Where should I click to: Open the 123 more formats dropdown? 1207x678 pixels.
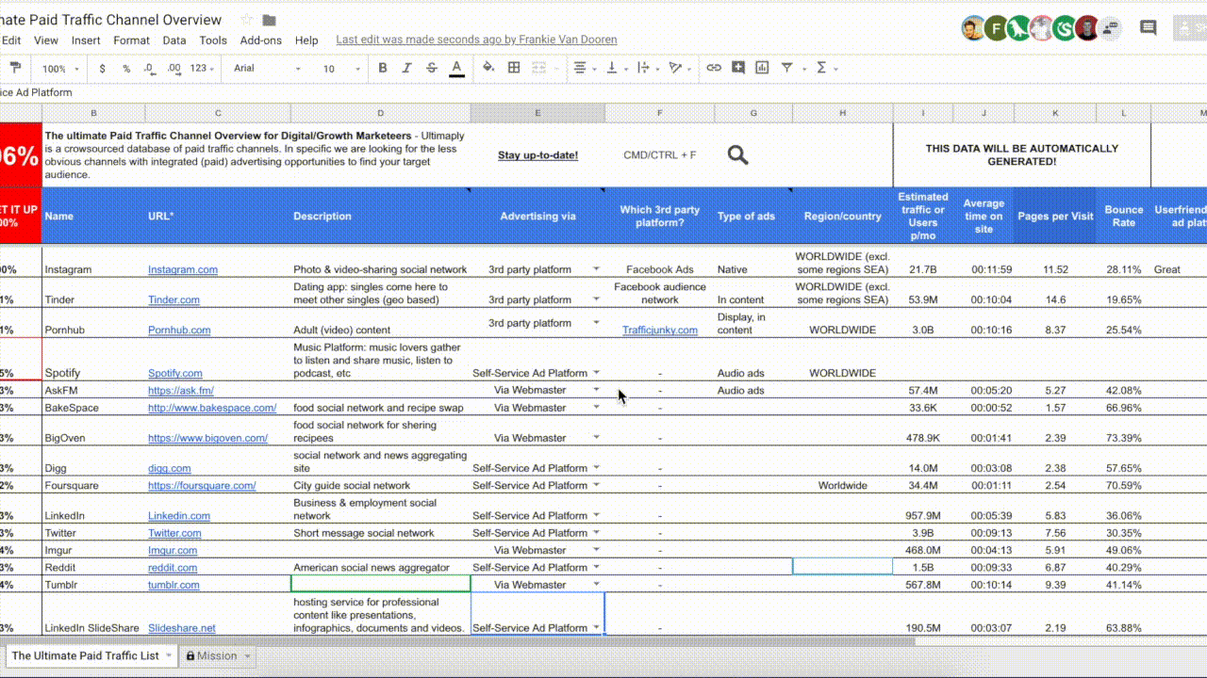tap(202, 69)
